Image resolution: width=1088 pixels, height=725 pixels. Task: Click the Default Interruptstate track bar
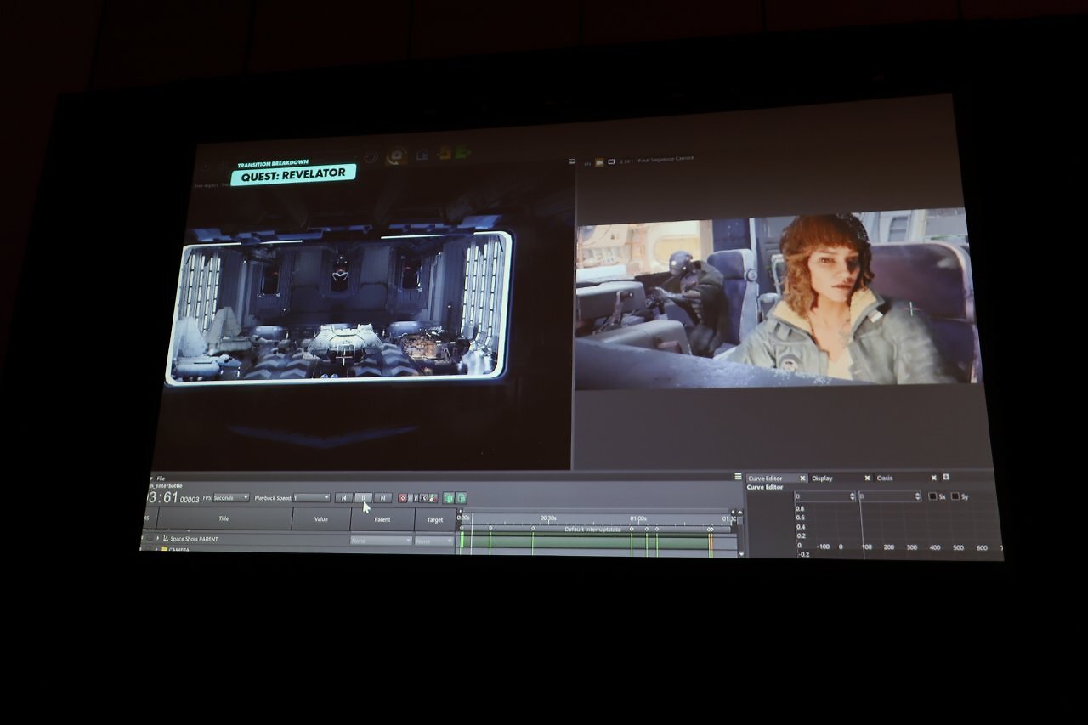coord(593,530)
